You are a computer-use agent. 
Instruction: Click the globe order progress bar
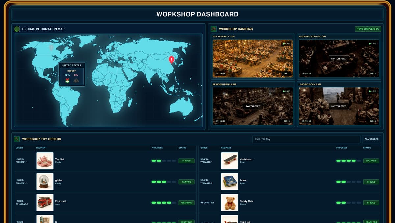(164, 182)
